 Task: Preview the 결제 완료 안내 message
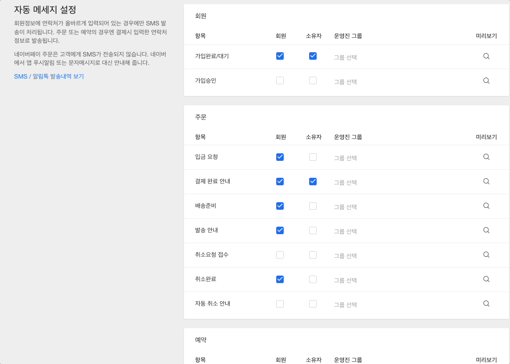[486, 181]
